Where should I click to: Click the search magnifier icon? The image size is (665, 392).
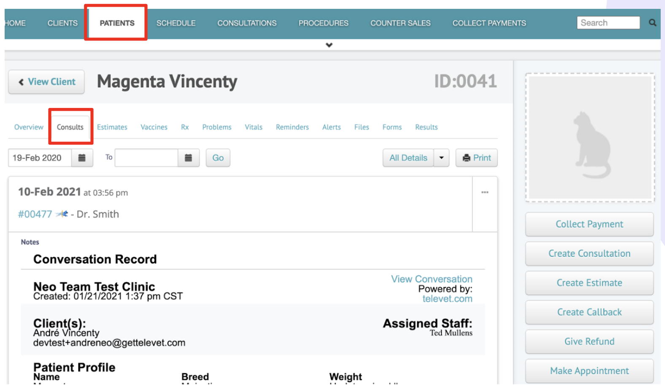coord(652,23)
